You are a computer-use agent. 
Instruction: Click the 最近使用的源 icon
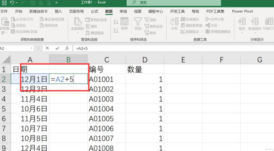(x=42, y=19)
